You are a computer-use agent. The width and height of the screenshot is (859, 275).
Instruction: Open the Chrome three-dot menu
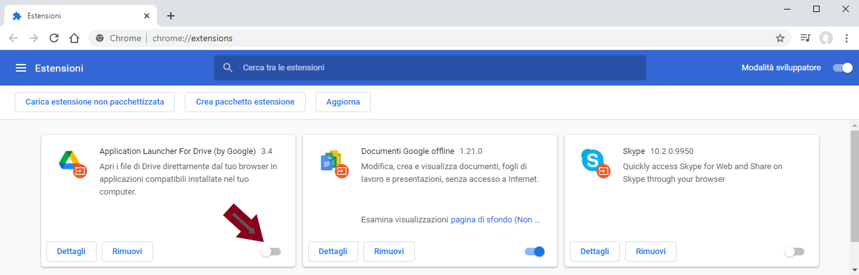coord(846,38)
